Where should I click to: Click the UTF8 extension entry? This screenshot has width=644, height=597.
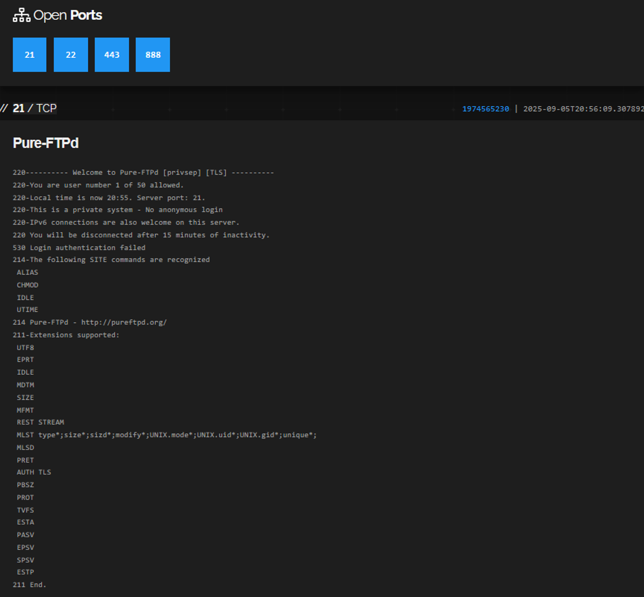25,348
